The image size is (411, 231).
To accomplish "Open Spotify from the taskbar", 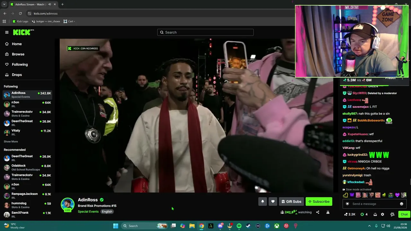I will pos(239,226).
